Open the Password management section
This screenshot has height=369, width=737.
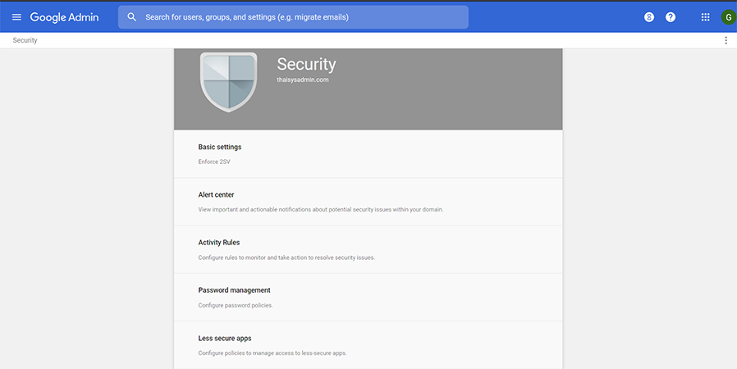pyautogui.click(x=368, y=298)
